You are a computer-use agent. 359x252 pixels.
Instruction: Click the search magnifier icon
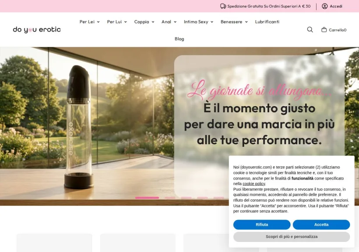(x=310, y=30)
